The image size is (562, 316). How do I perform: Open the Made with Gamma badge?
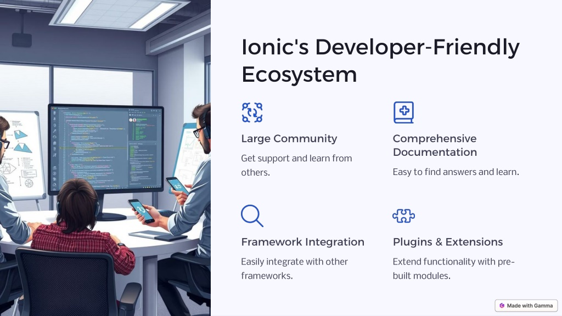tap(526, 306)
